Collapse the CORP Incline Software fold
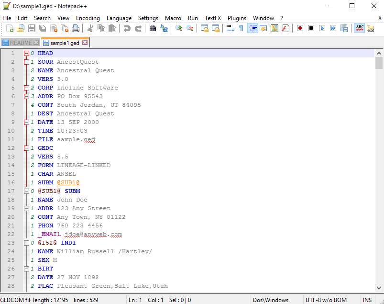Viewport: 384px width, 304px height. click(26, 88)
